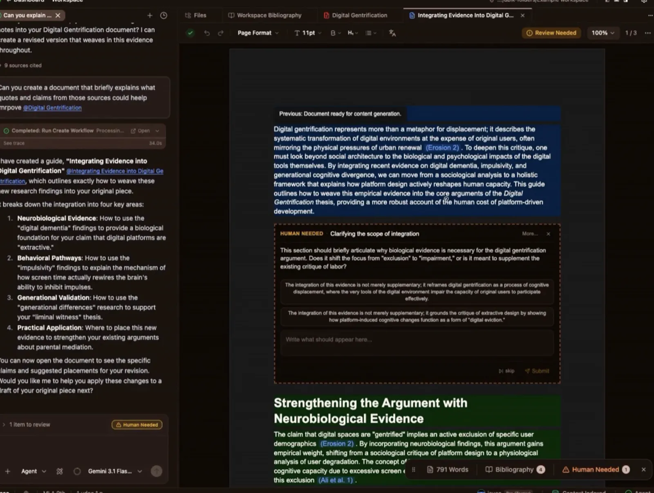Image resolution: width=654 pixels, height=493 pixels.
Task: Open the Page Format dropdown
Action: (258, 33)
